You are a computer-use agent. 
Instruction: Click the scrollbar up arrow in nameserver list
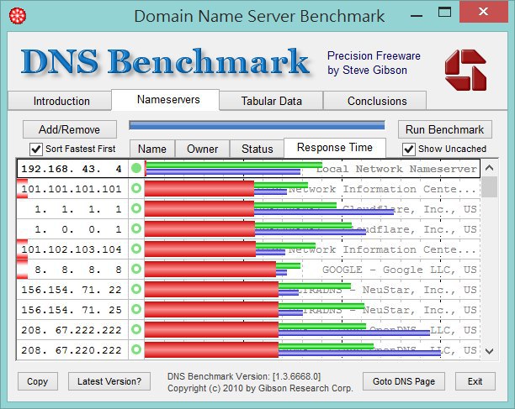pyautogui.click(x=490, y=168)
